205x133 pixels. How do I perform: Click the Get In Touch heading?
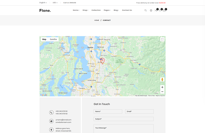point(102,104)
